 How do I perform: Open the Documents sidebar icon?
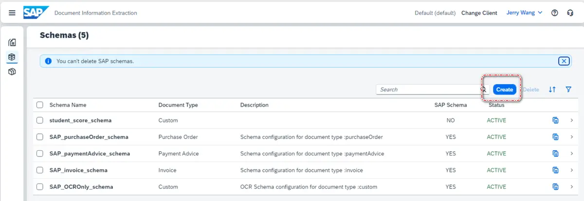tap(12, 43)
